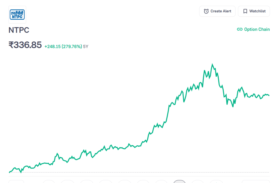Add NTPC to Watchlist
This screenshot has width=275, height=183.
click(x=254, y=11)
